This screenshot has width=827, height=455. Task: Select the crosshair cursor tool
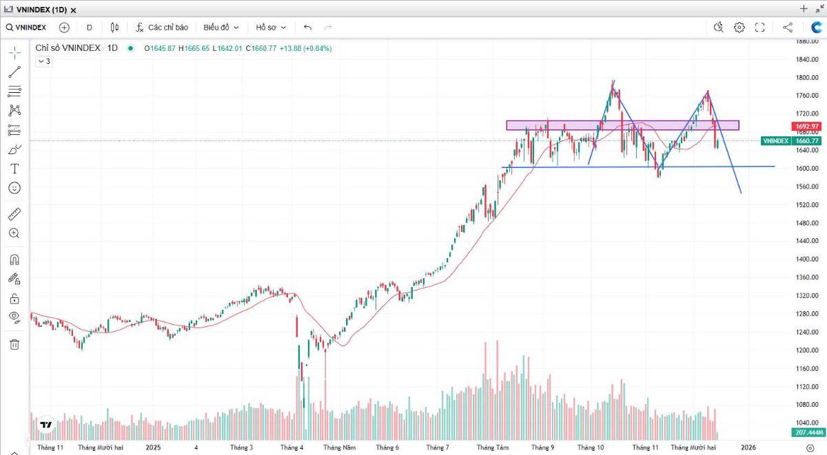(x=14, y=53)
